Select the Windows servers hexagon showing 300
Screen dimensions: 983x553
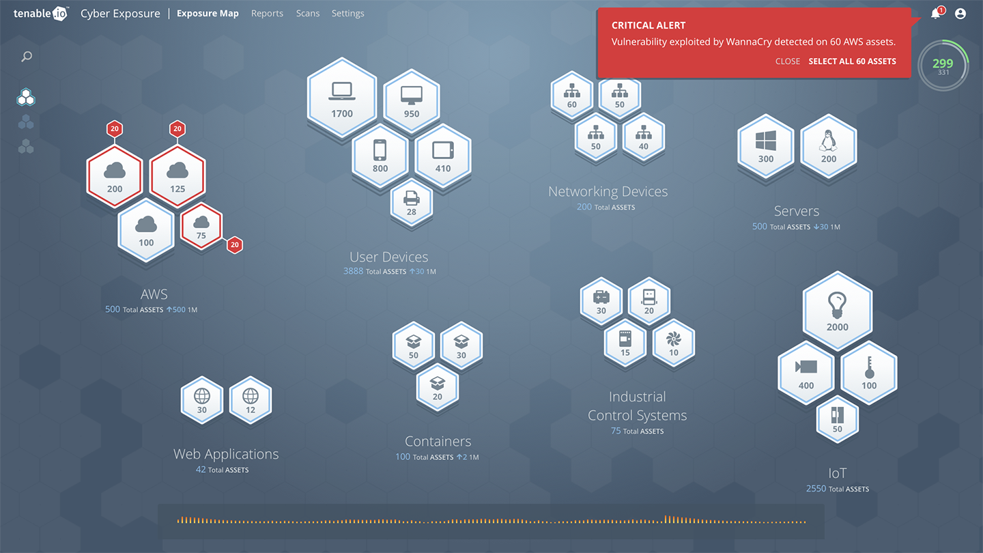click(x=766, y=147)
